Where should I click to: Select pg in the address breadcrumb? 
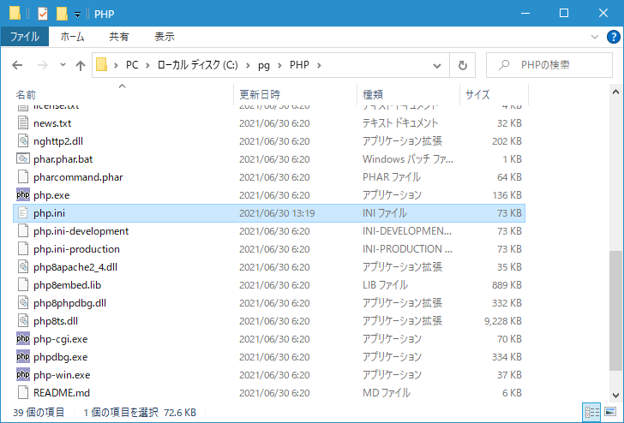(x=264, y=65)
